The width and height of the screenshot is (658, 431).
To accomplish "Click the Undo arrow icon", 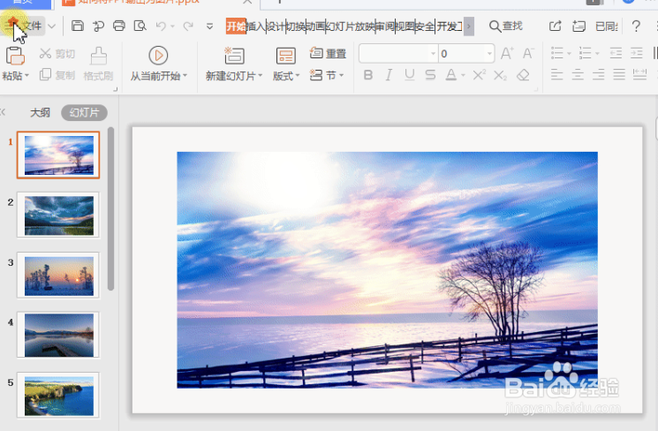I will click(x=161, y=26).
